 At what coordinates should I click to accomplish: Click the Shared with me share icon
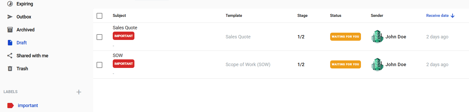click(10, 56)
